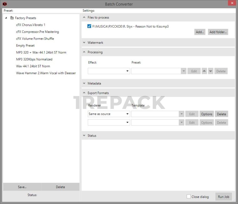Uncheck the Reason Not to Kiss.mp3 file
Screen dimensions: 238x204
coord(90,26)
